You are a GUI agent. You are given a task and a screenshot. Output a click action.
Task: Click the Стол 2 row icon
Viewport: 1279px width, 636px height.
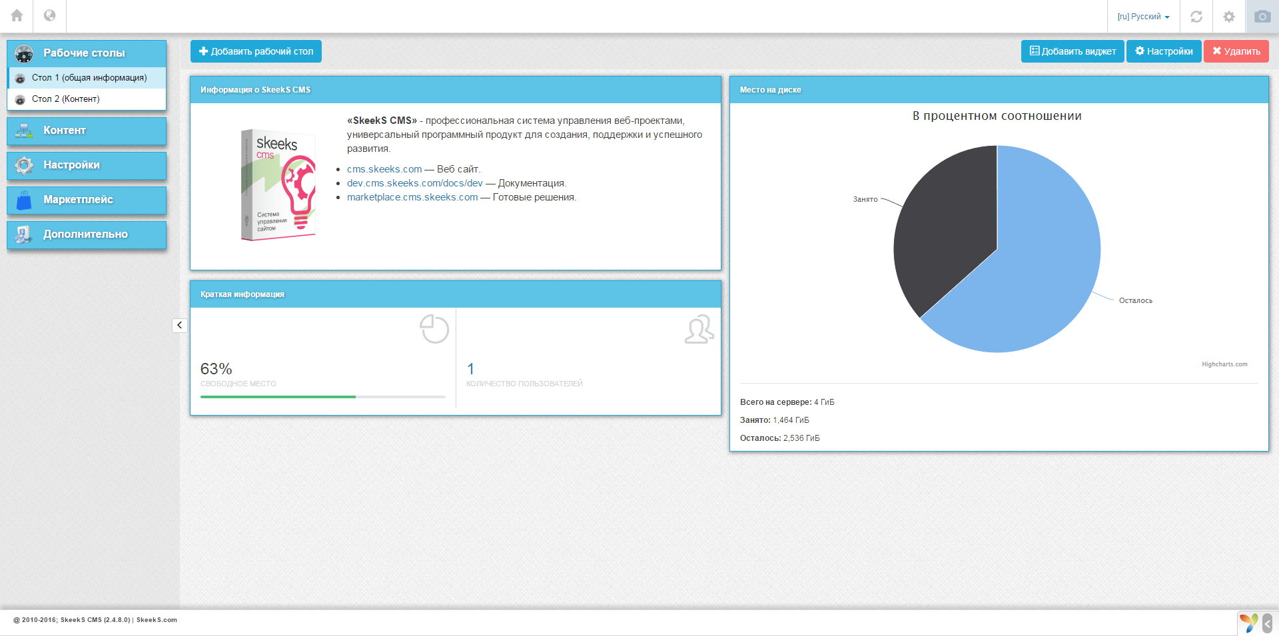20,100
